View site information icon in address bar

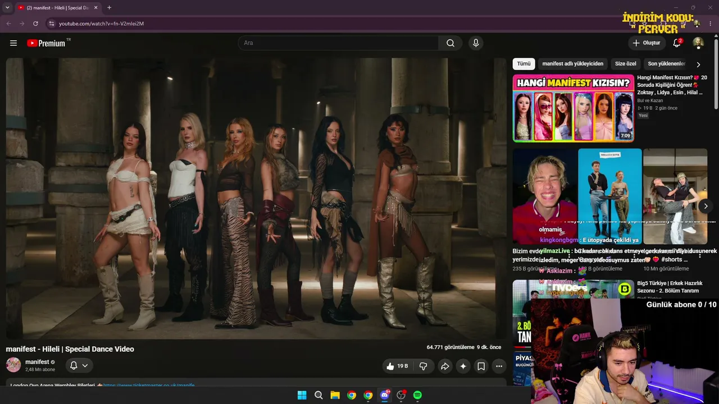click(51, 24)
